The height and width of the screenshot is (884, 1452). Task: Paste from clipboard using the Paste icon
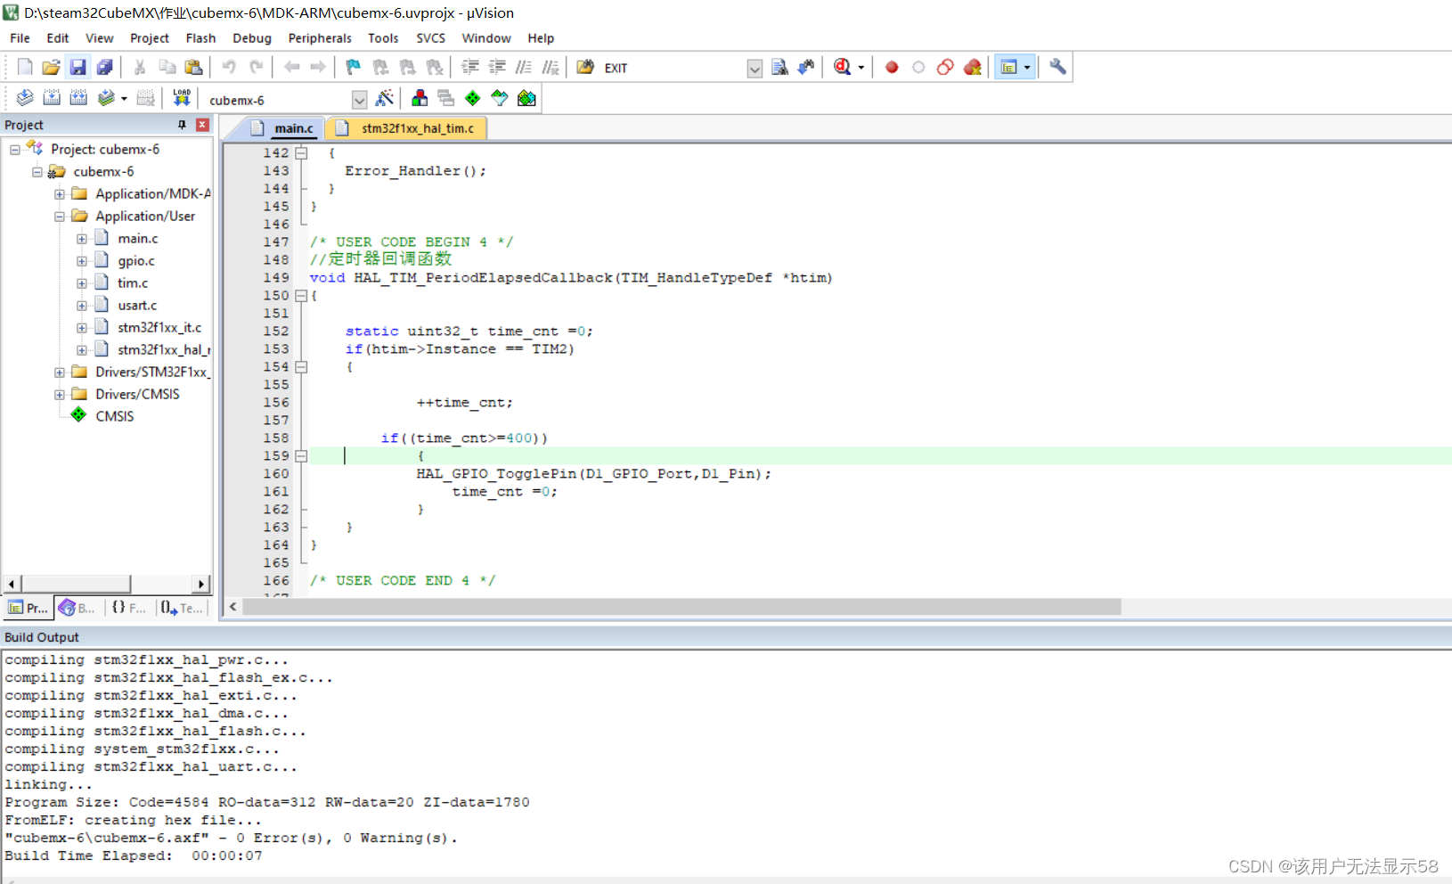(193, 67)
